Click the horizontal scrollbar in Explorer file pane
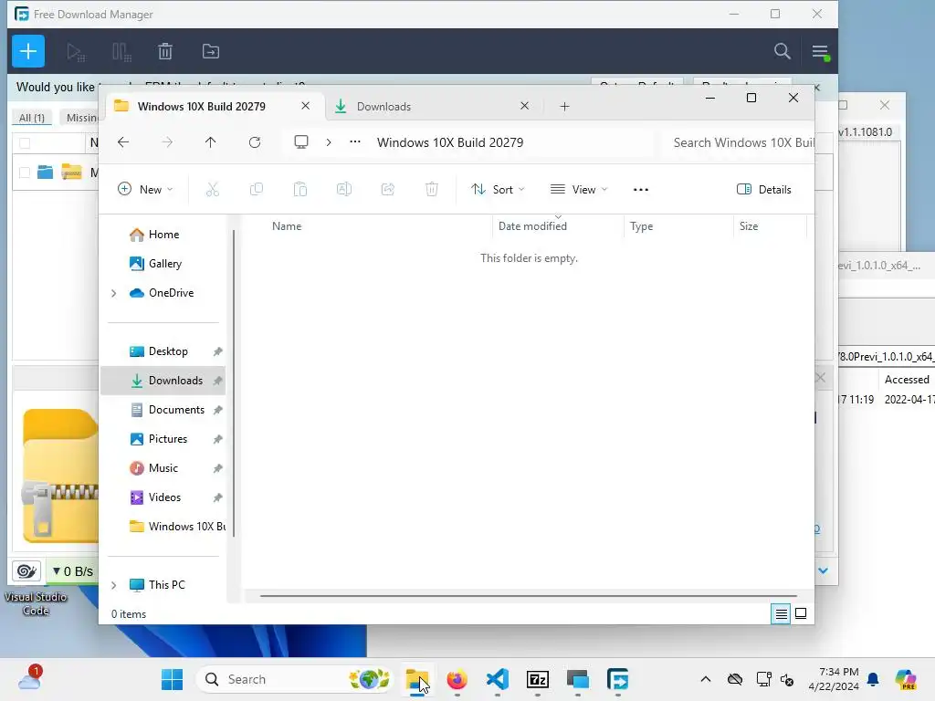This screenshot has width=935, height=701. 529,595
